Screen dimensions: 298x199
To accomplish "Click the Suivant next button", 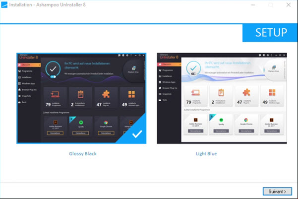I will (x=277, y=192).
